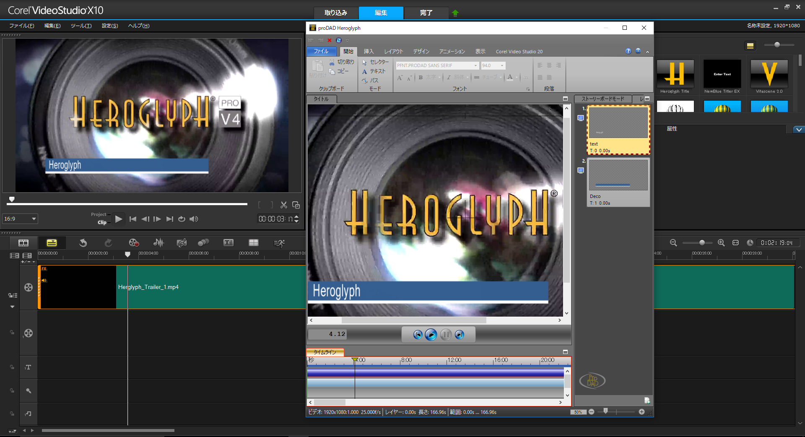Viewport: 805px width, 437px height.
Task: Open the 16:9 aspect ratio dropdown
Action: coord(20,218)
